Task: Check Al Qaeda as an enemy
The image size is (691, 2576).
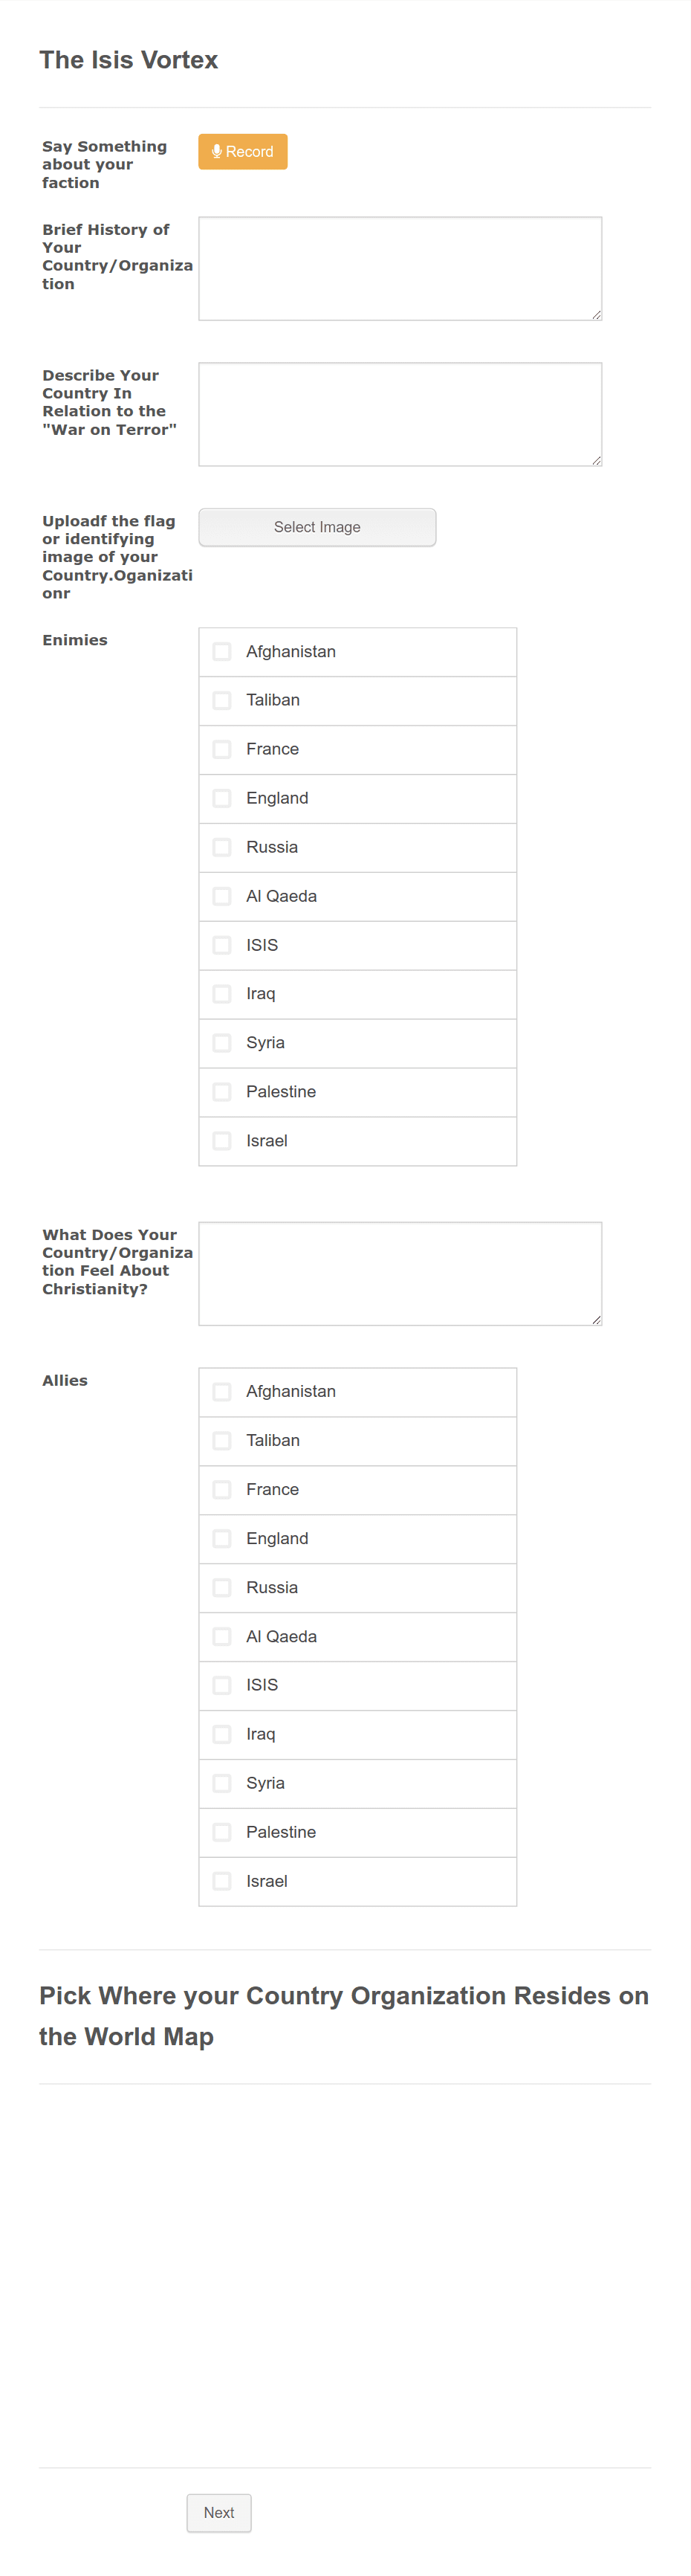Action: [221, 896]
